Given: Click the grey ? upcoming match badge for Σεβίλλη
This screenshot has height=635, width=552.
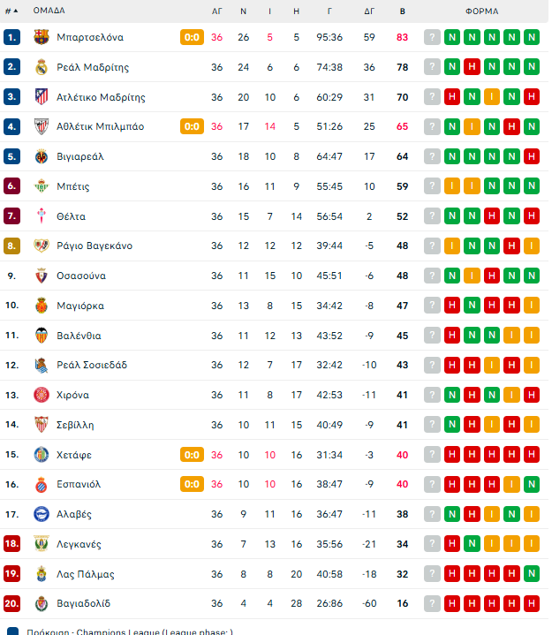Looking at the screenshot, I should tap(432, 425).
